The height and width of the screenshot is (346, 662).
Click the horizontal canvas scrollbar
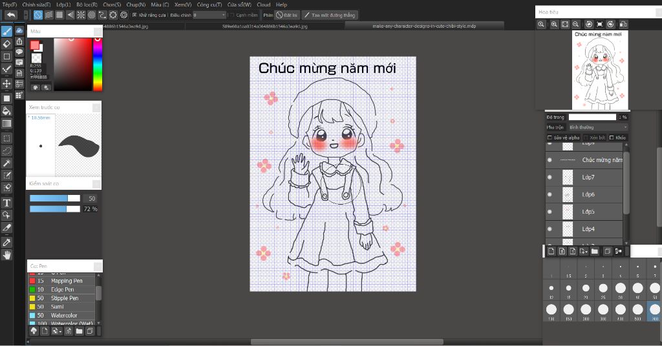[347, 341]
